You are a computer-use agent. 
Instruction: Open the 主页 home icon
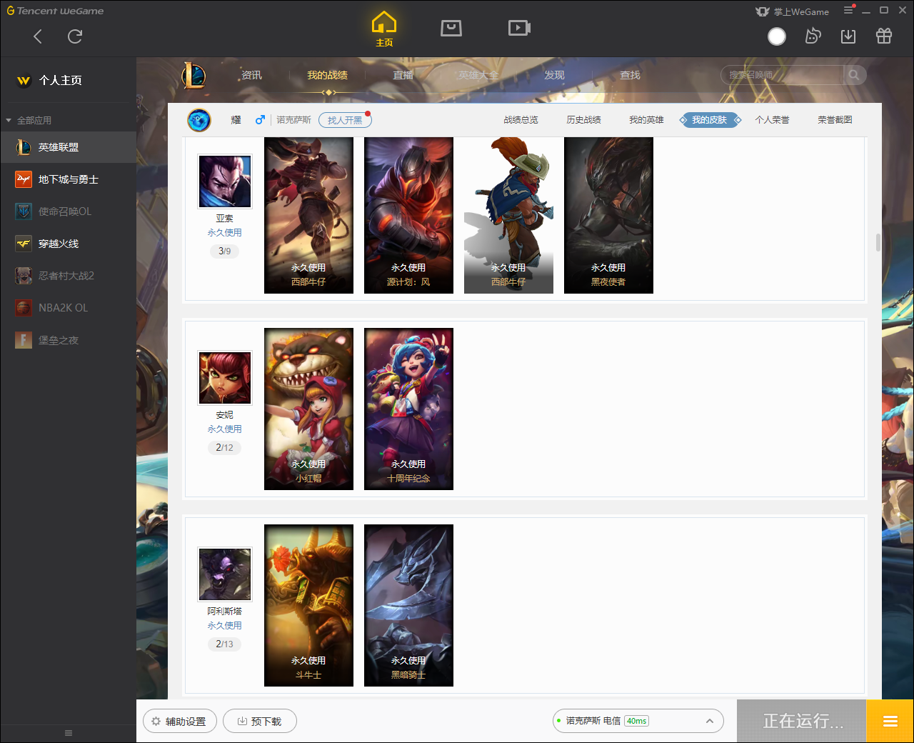pyautogui.click(x=384, y=29)
